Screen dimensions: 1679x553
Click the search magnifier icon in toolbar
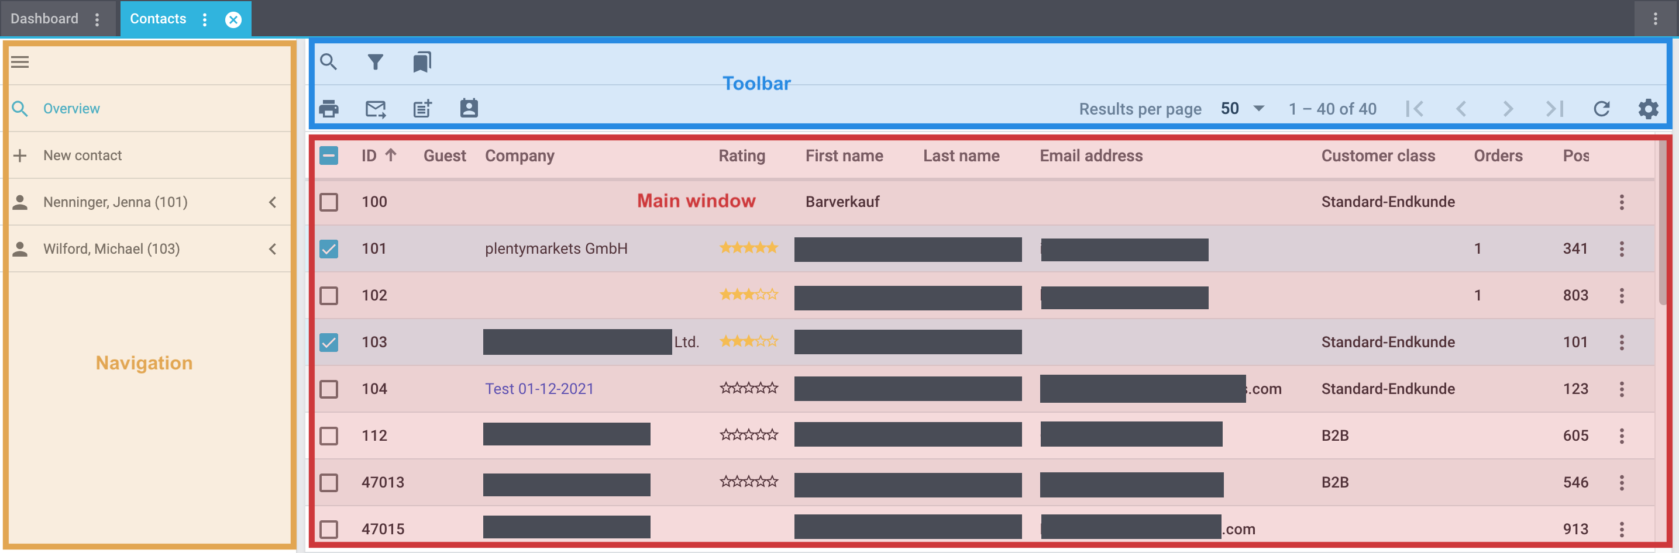[329, 62]
